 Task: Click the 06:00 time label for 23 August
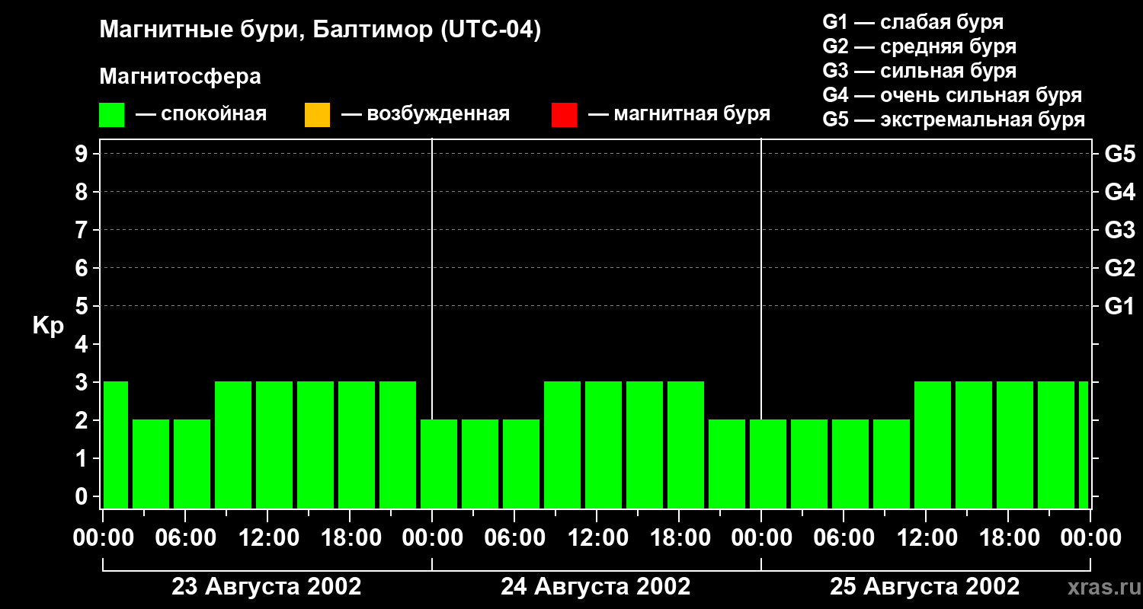click(186, 538)
